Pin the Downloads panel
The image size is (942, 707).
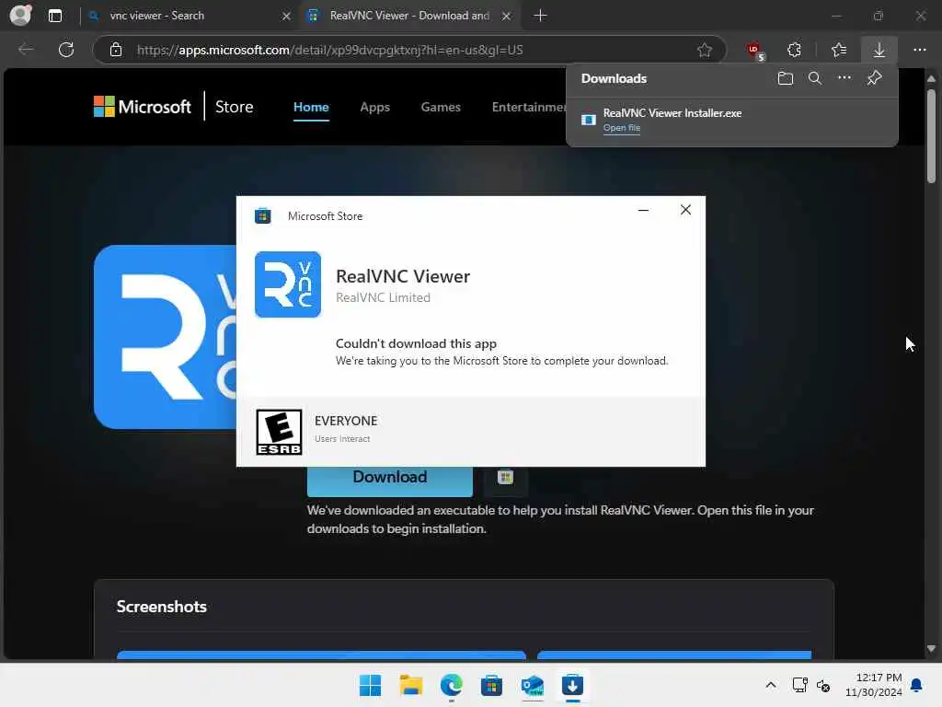874,77
